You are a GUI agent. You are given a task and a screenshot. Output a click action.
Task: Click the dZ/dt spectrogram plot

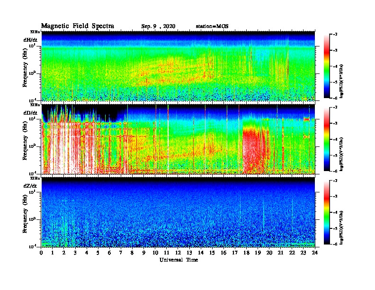[178, 212]
